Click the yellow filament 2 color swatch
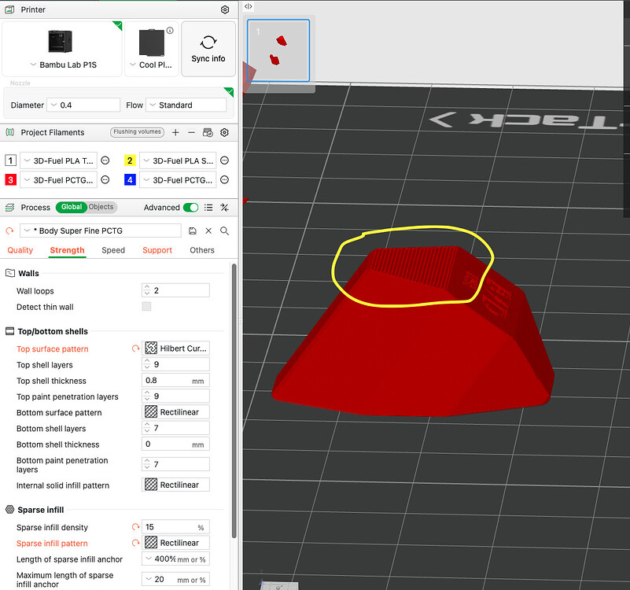The width and height of the screenshot is (630, 590). (130, 160)
